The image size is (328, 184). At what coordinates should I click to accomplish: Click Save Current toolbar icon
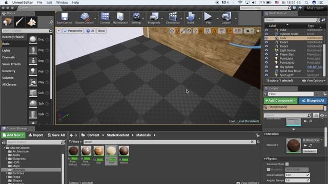pyautogui.click(x=65, y=18)
